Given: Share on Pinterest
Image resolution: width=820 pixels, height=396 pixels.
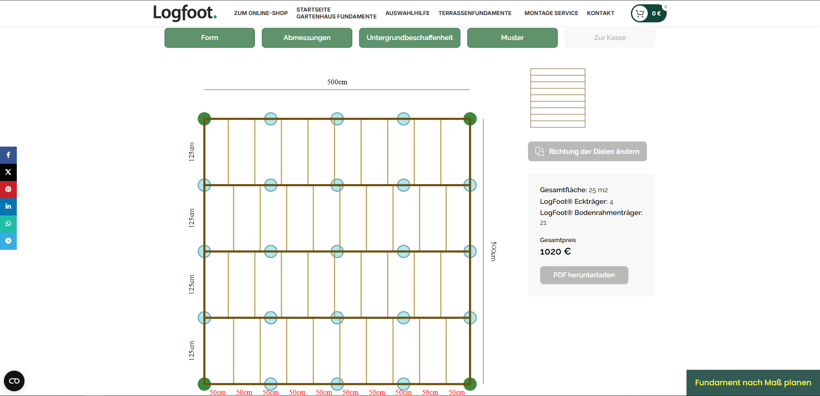Looking at the screenshot, I should [8, 189].
